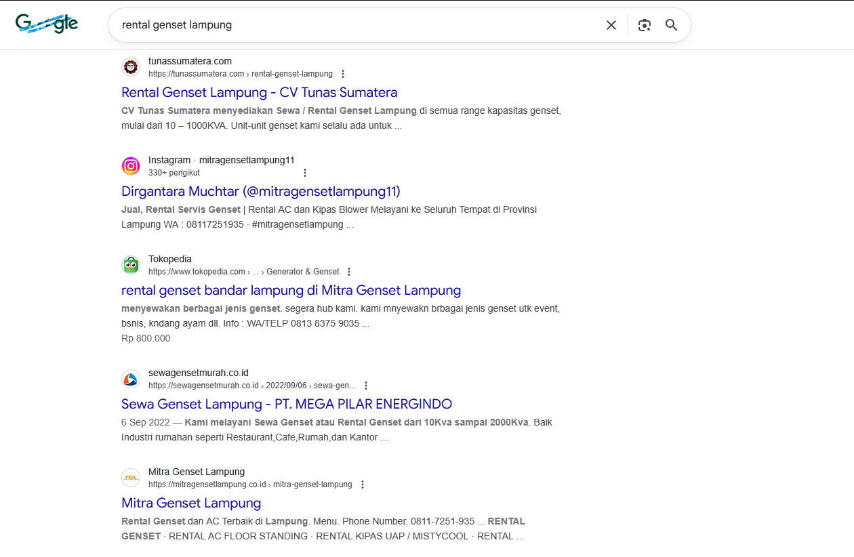Click the sewagensetmurah.co.id favicon

[131, 379]
